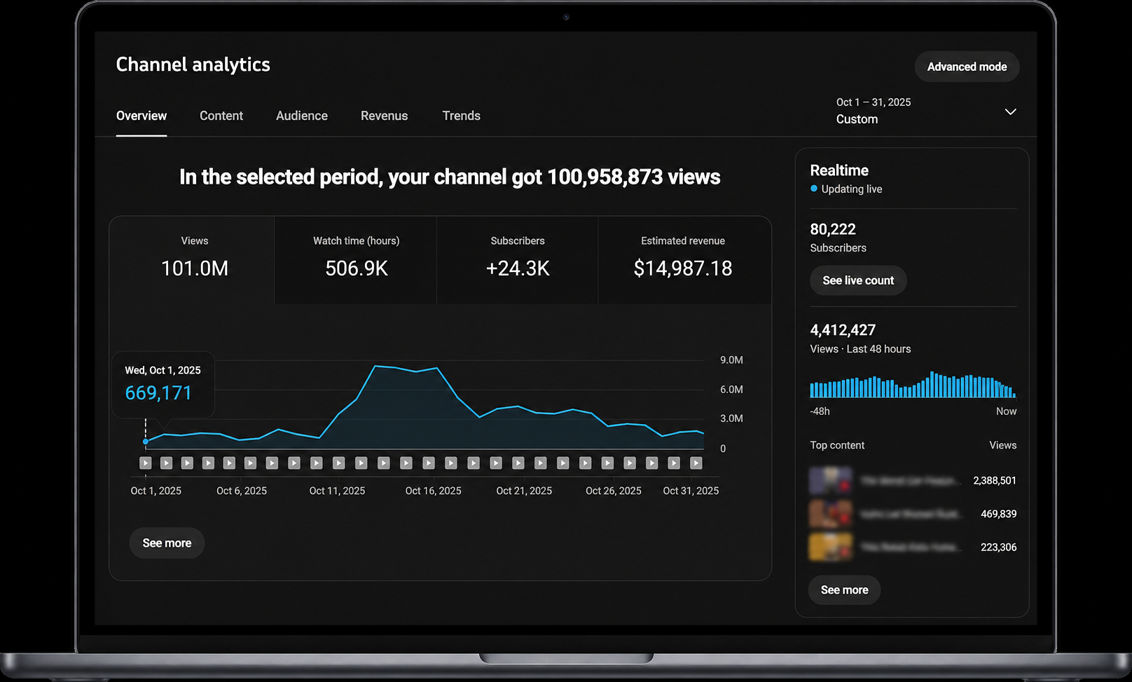Image resolution: width=1132 pixels, height=682 pixels.
Task: Click the Realtime panel title
Action: 839,170
